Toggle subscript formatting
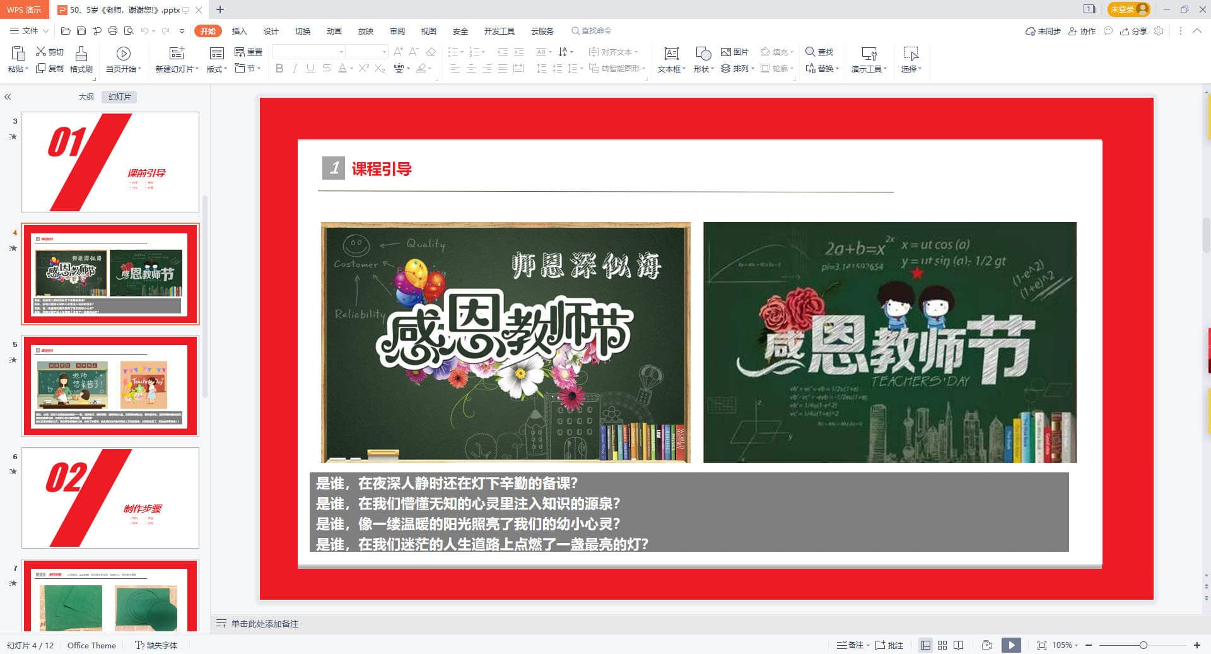 pyautogui.click(x=380, y=68)
